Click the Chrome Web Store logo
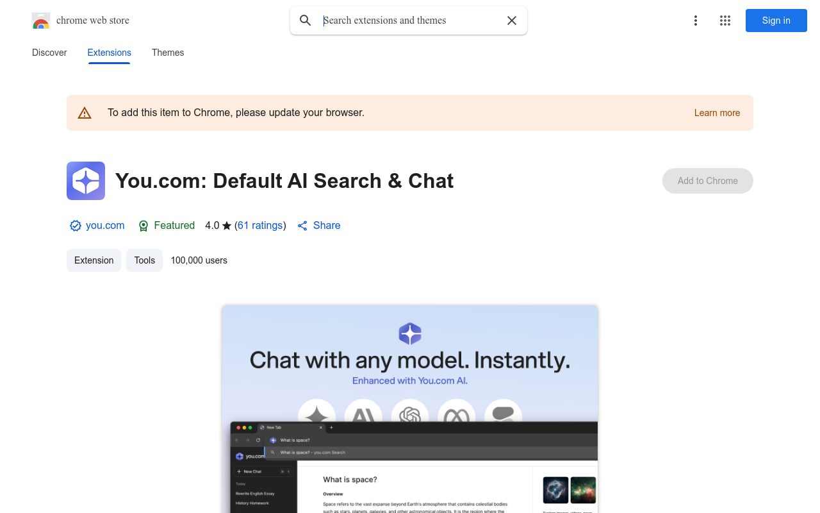This screenshot has height=513, width=820. [41, 21]
